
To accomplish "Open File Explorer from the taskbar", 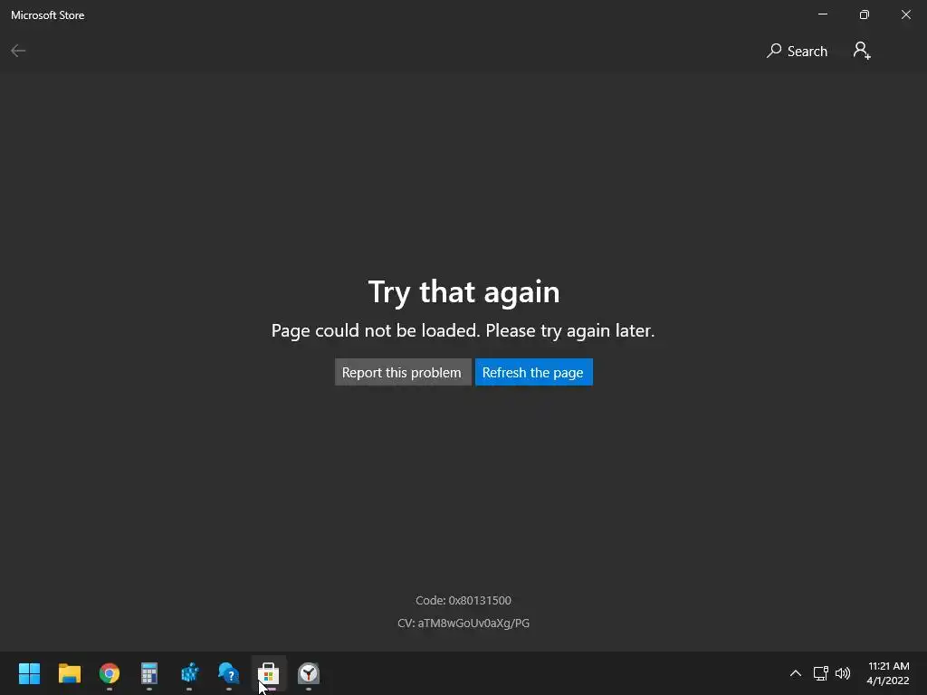I will (69, 673).
